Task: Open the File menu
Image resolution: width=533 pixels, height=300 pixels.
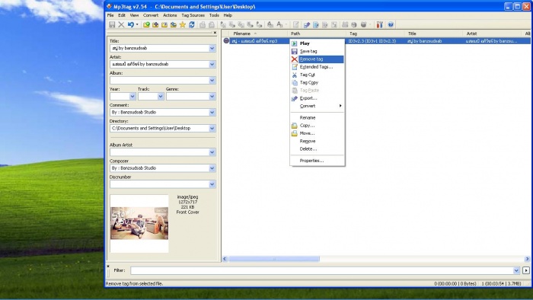Action: click(110, 15)
